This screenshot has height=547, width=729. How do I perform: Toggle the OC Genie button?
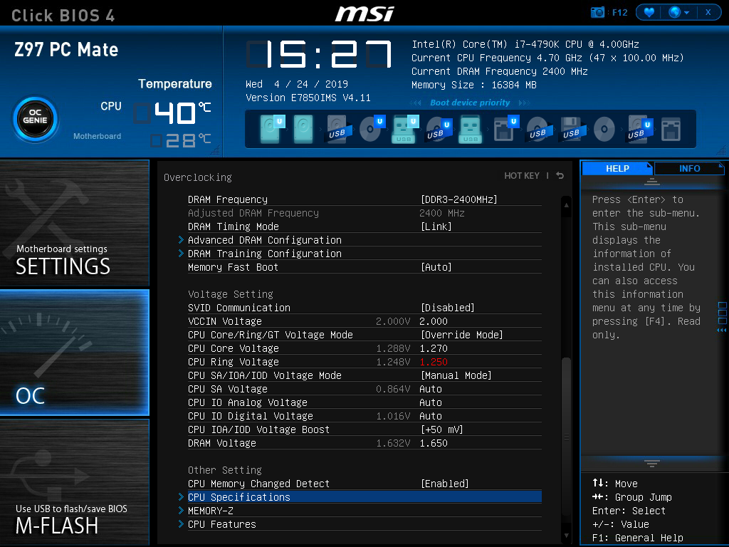36,119
